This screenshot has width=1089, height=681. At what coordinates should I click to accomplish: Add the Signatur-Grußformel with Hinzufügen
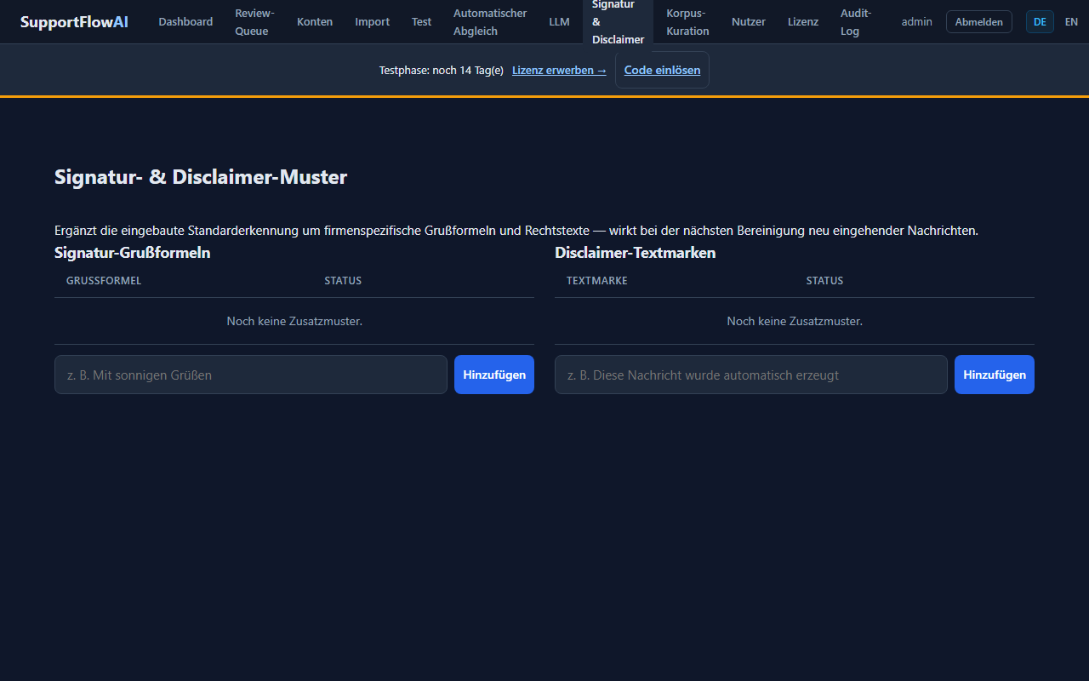(494, 375)
